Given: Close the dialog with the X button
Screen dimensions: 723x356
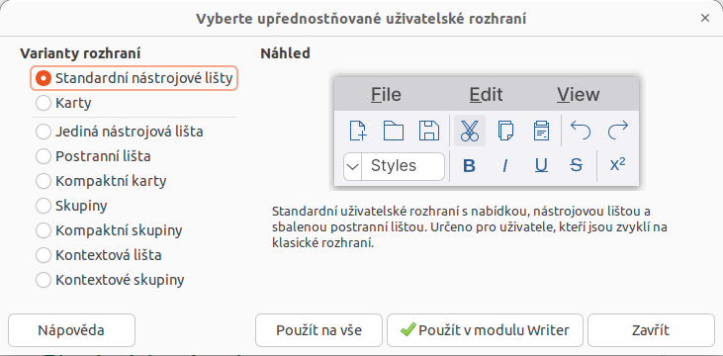Looking at the screenshot, I should (x=704, y=18).
